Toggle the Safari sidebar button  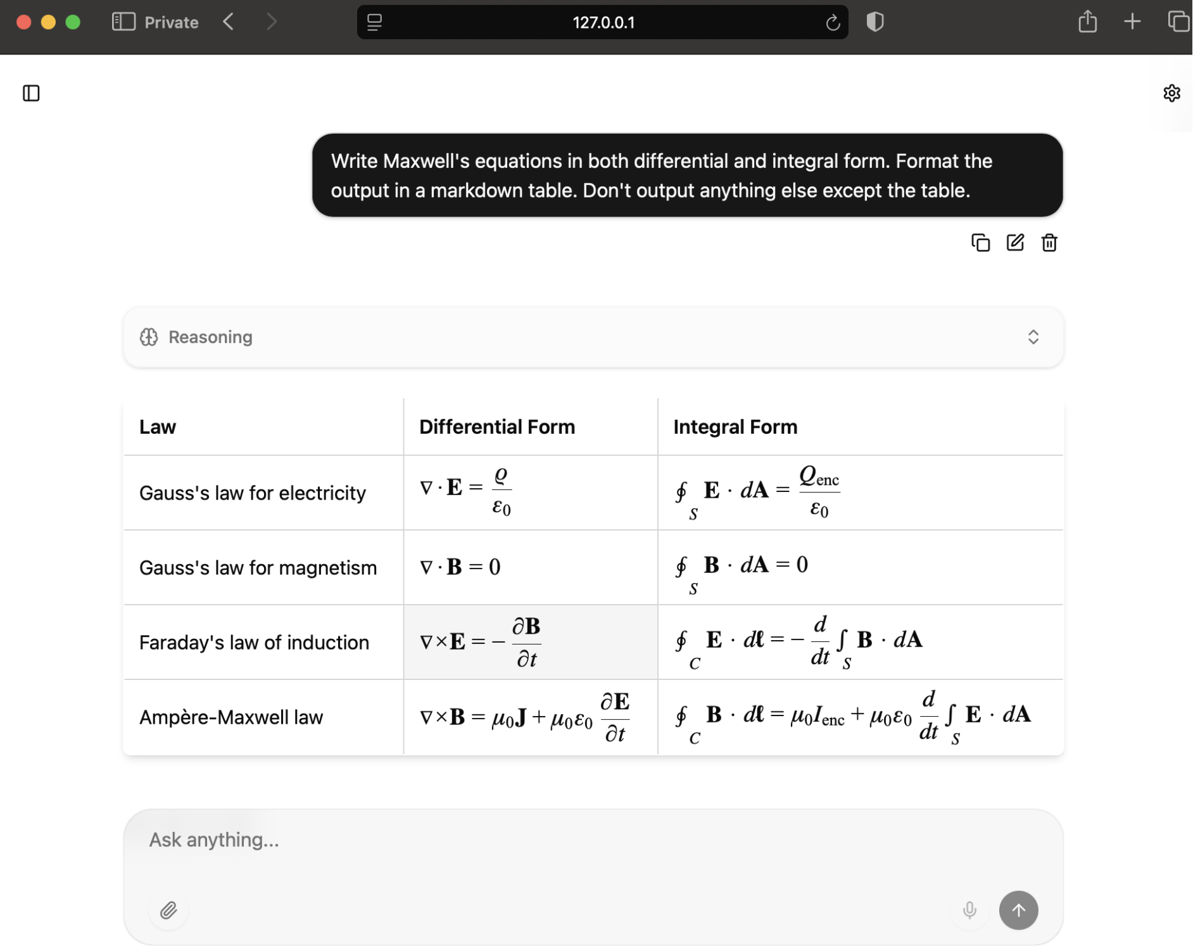tap(123, 22)
